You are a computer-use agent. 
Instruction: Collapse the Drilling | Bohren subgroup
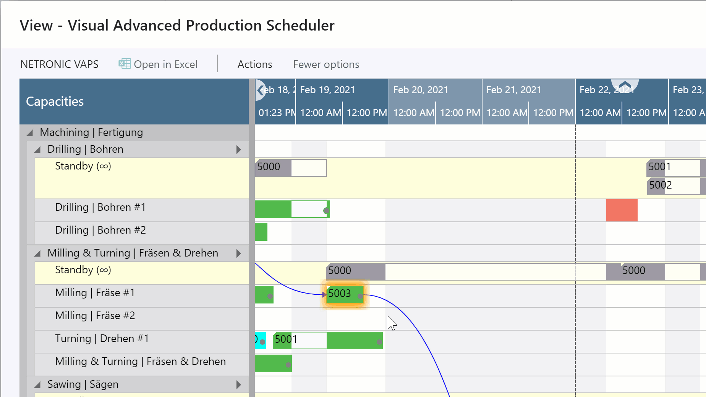(x=37, y=149)
